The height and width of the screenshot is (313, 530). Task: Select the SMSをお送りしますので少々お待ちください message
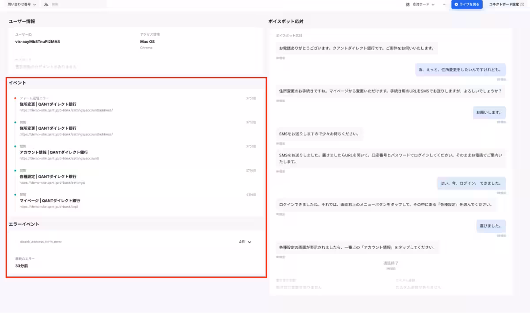[x=319, y=134]
